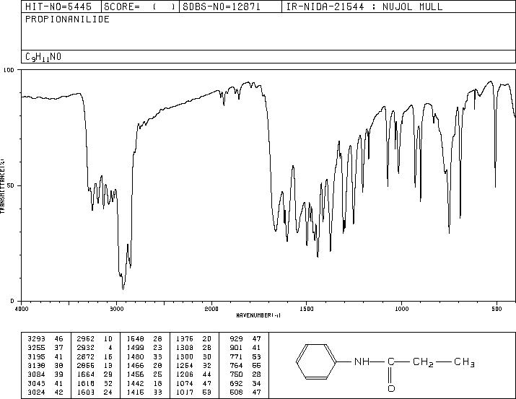
Task: Click the 3000 tick label on the x-axis
Action: 116,309
